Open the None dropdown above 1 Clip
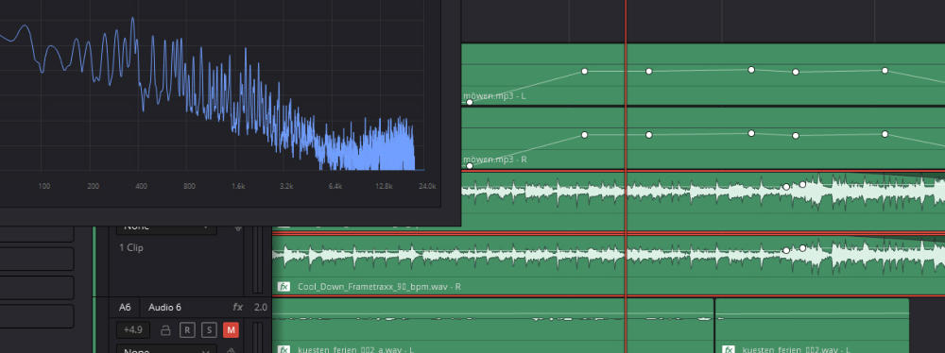Screen dimensions: 945x353 pos(165,227)
